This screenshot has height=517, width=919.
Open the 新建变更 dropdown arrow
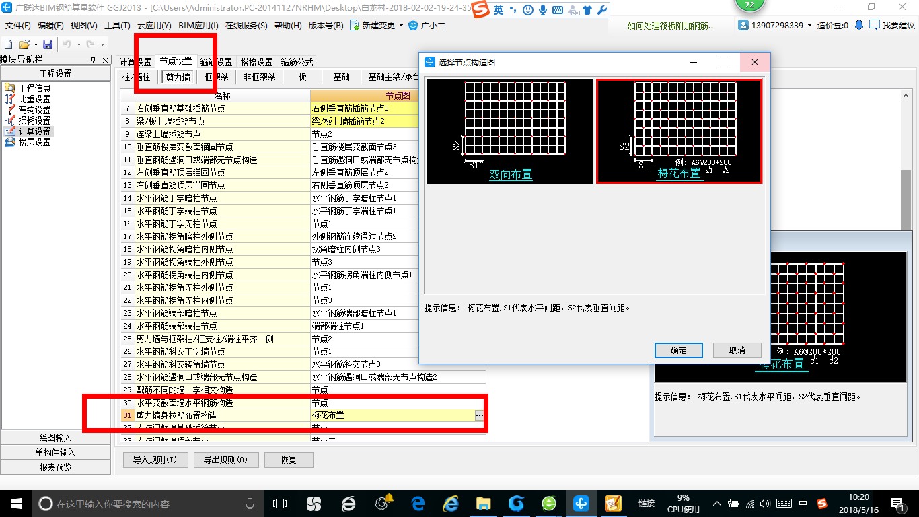pos(402,26)
